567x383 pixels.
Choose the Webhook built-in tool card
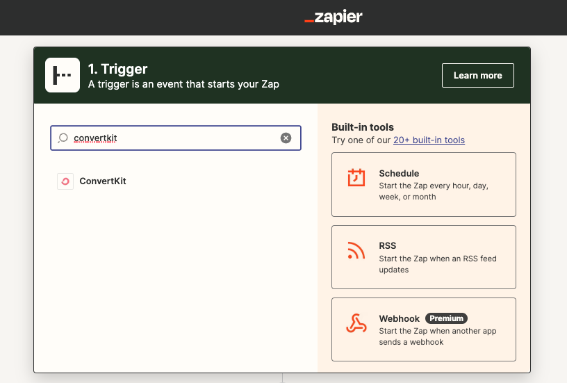pyautogui.click(x=423, y=329)
